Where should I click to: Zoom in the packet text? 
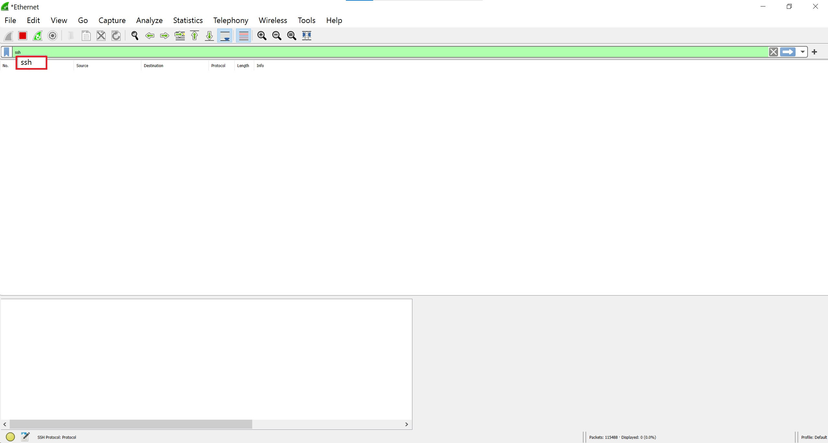(x=262, y=36)
